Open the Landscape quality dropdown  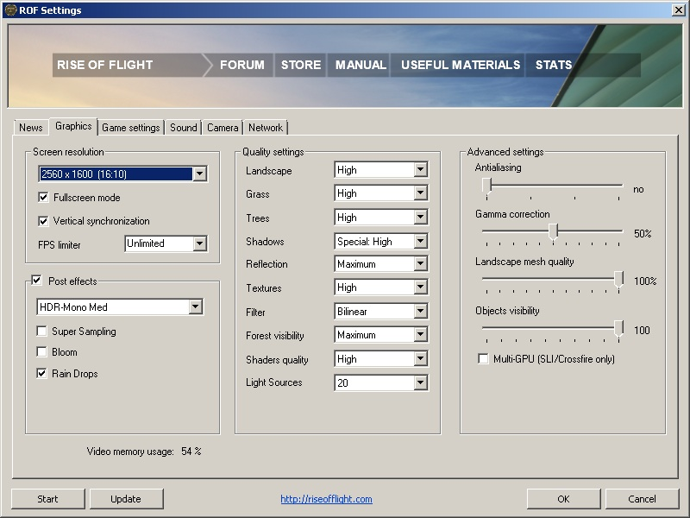[381, 169]
